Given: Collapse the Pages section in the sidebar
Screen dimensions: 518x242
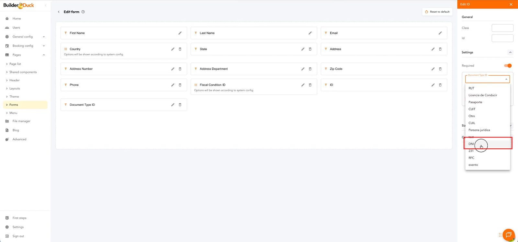Looking at the screenshot, I should point(44,55).
